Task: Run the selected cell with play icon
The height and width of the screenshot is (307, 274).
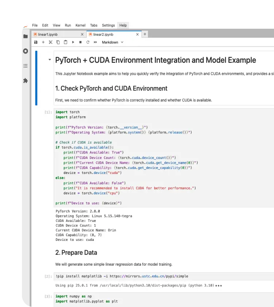Action: (73, 42)
